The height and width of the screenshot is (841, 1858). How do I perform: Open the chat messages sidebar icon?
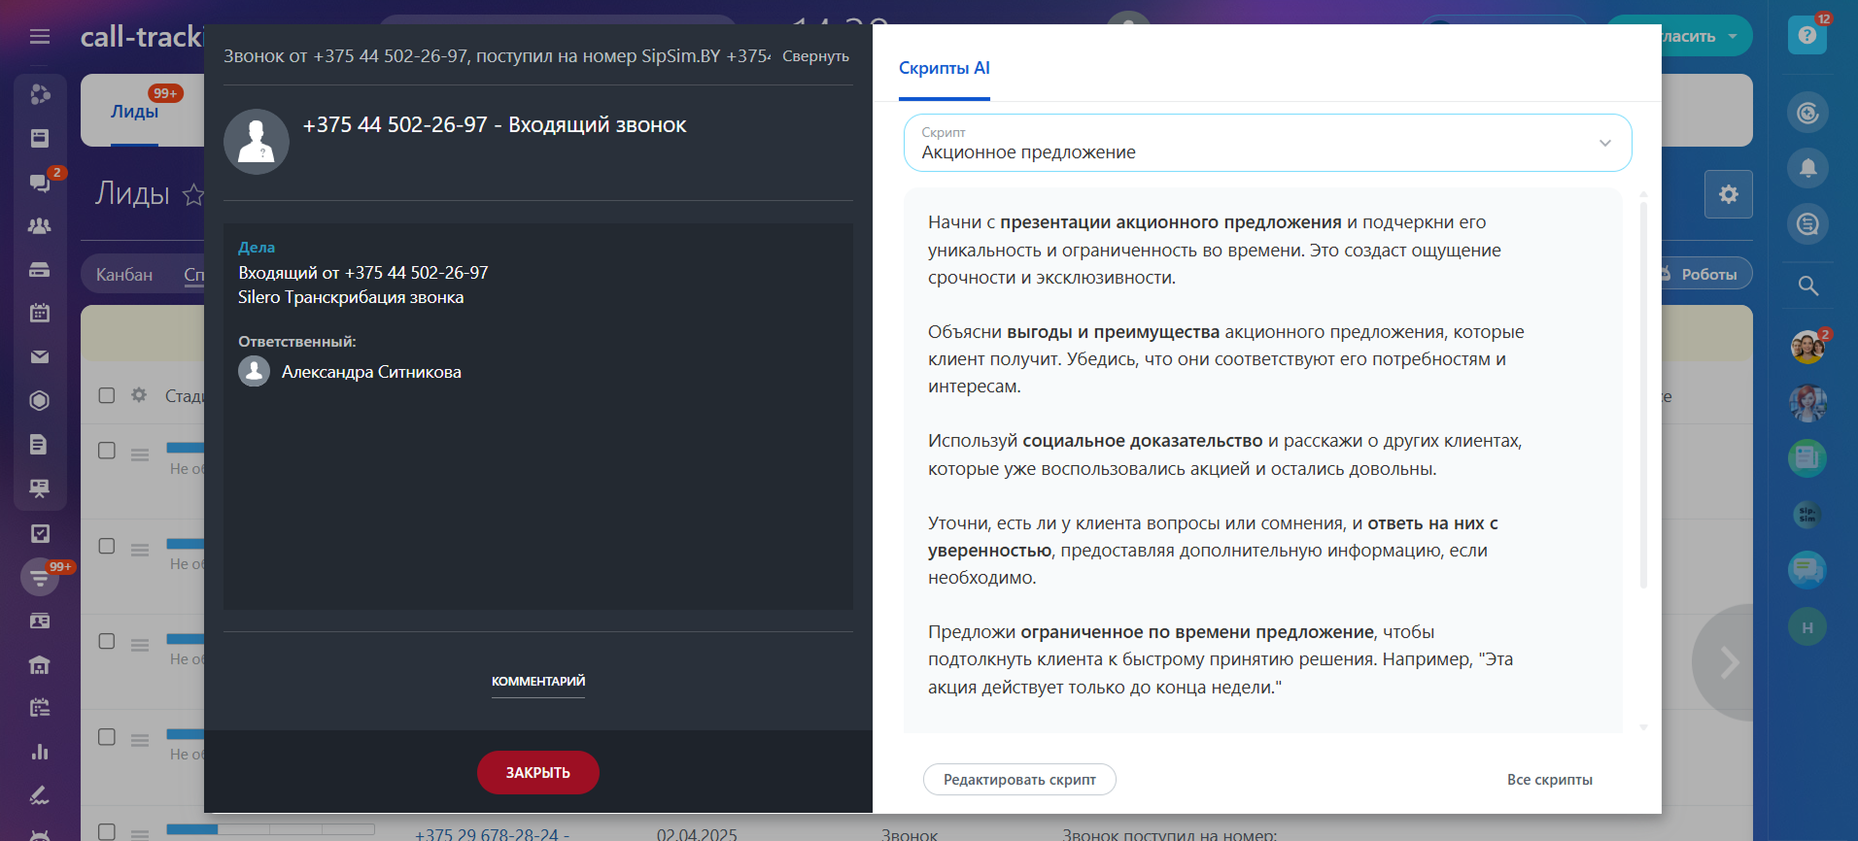point(40,182)
